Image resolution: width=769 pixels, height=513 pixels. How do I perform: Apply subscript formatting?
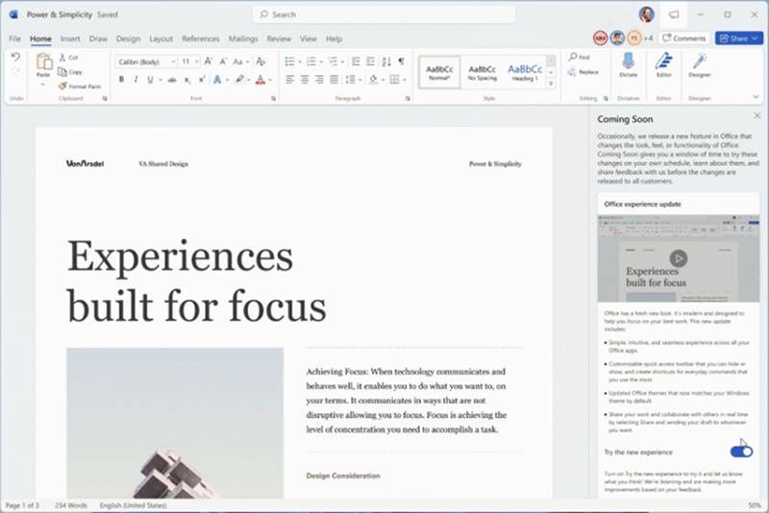pyautogui.click(x=186, y=80)
